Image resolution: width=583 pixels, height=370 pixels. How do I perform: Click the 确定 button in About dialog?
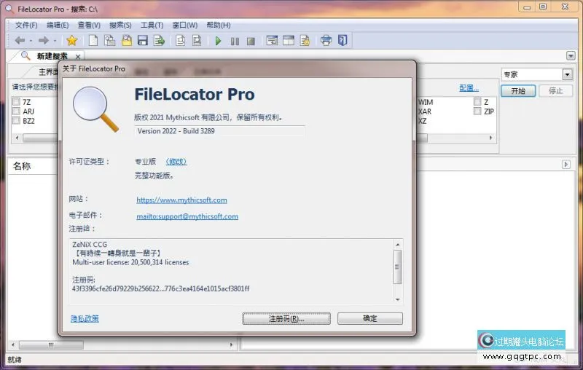click(x=370, y=318)
